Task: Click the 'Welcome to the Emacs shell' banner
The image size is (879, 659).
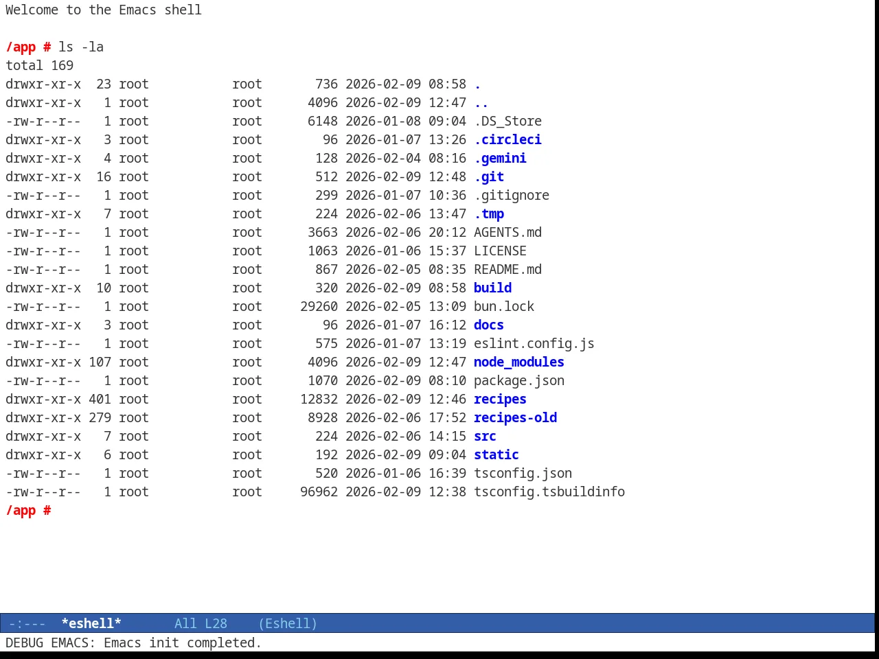Action: [104, 10]
